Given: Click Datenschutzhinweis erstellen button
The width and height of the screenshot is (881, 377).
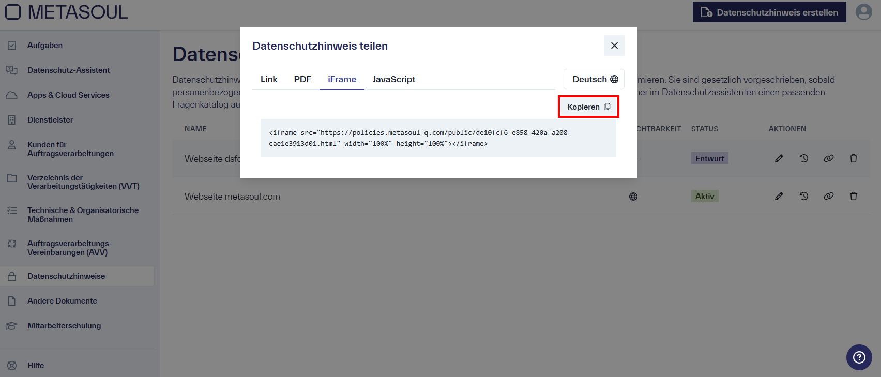Looking at the screenshot, I should click(769, 12).
